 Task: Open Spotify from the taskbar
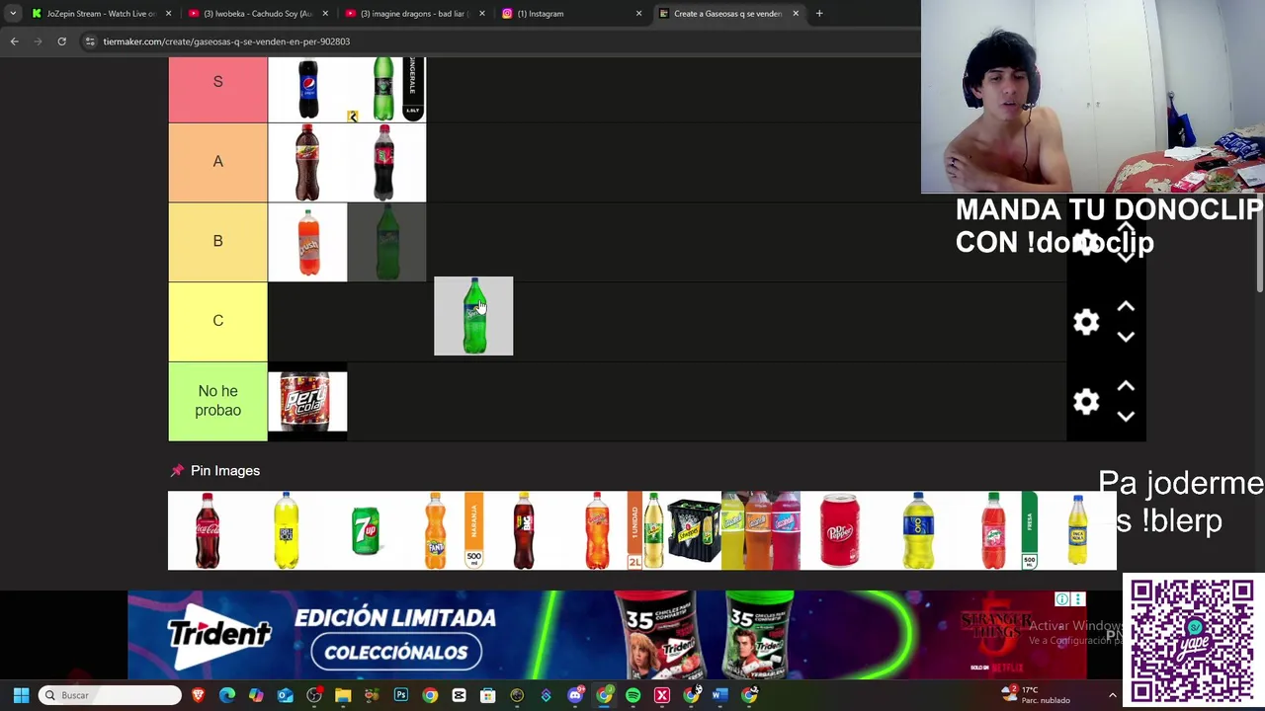[632, 695]
